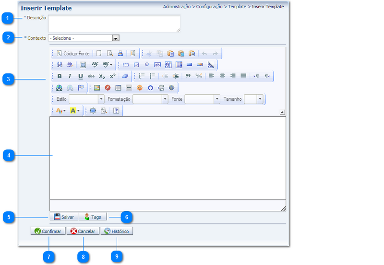Open the Template breadcrumb link
The height and width of the screenshot is (265, 384).
pyautogui.click(x=237, y=7)
